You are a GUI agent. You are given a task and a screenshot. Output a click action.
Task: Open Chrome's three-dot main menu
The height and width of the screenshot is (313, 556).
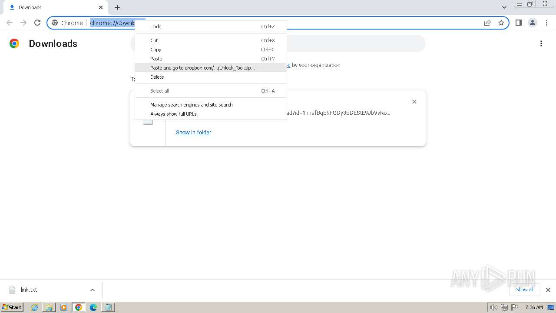click(546, 23)
